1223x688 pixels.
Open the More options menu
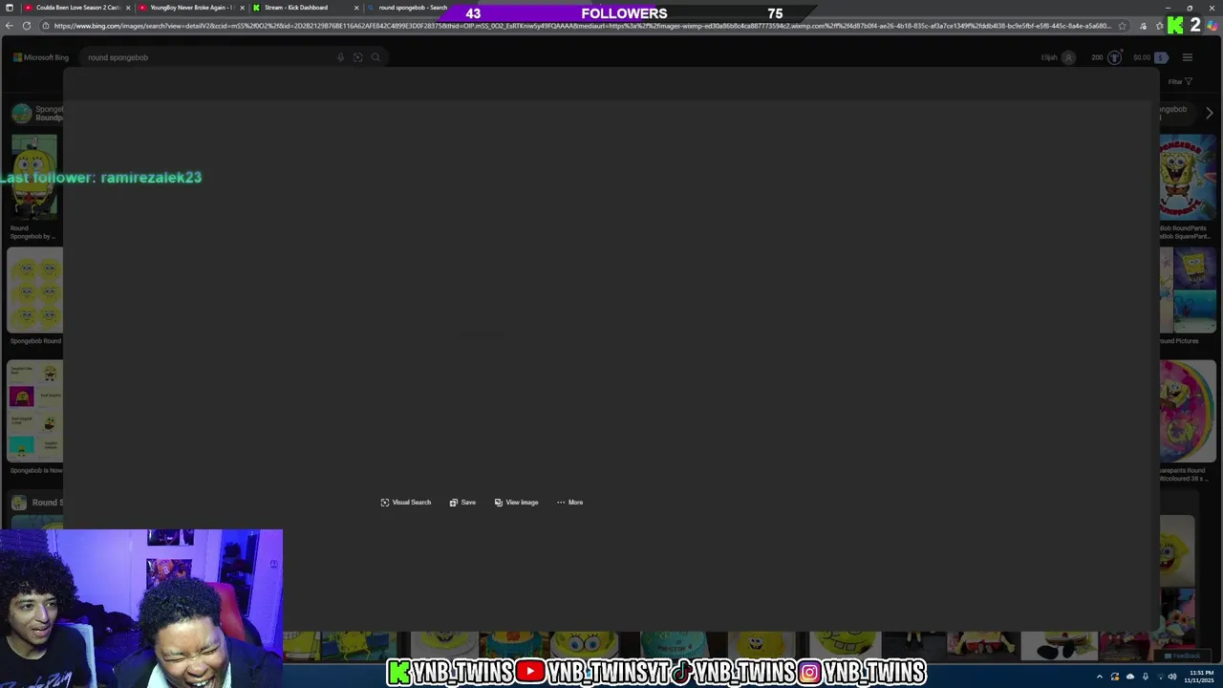(569, 503)
